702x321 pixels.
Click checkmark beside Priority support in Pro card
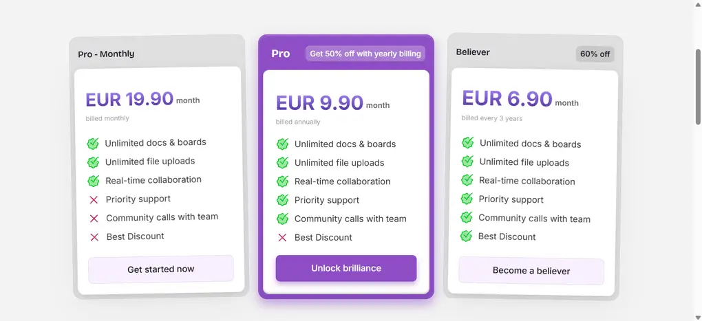point(282,200)
